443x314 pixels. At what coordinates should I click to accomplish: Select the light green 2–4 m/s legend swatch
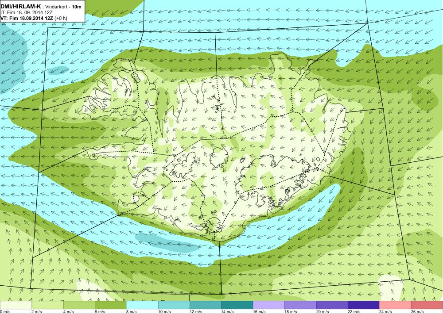[x=47, y=305]
